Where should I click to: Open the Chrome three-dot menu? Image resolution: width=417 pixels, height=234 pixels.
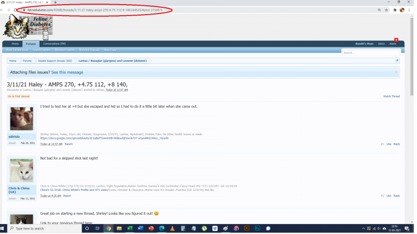(410, 10)
